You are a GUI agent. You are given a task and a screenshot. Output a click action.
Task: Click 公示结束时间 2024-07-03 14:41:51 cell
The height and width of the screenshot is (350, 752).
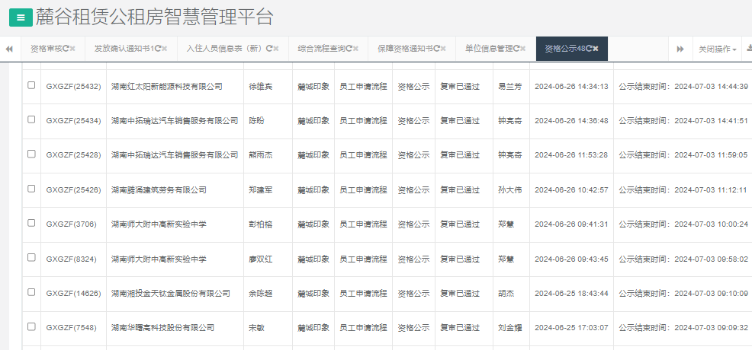point(683,121)
